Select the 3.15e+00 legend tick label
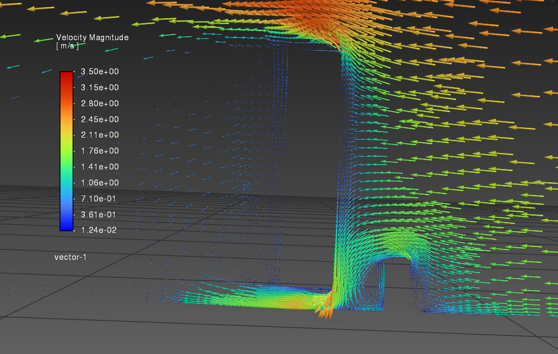 click(x=100, y=88)
